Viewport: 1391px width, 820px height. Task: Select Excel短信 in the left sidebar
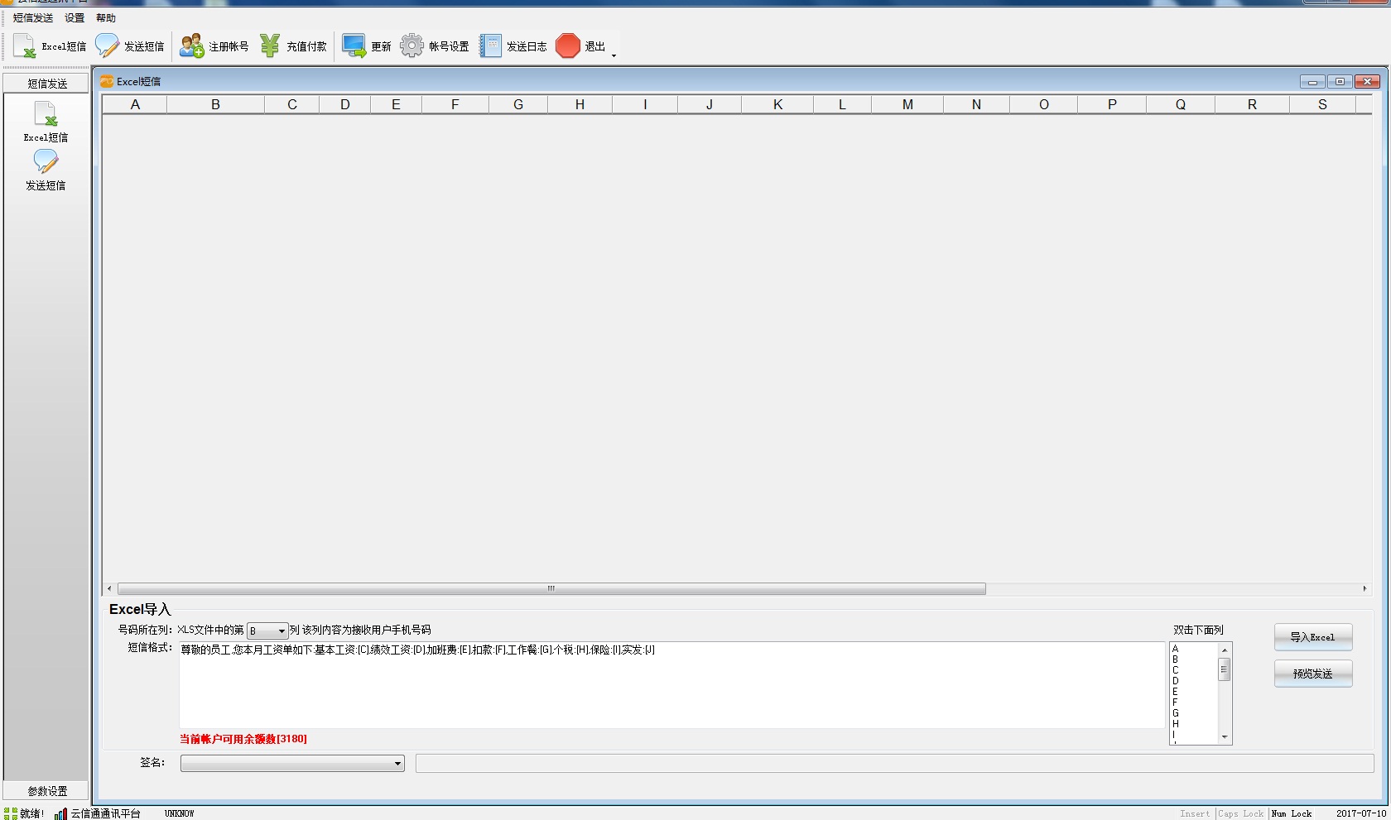click(x=46, y=122)
